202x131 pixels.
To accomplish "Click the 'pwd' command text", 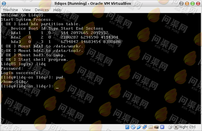I will point(59,77).
